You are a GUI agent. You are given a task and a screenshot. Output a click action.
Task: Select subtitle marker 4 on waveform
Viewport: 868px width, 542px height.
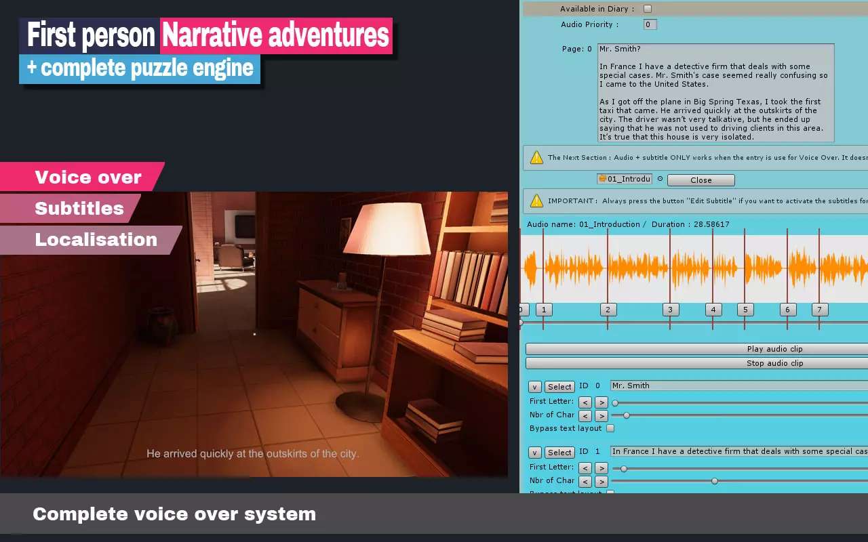(713, 310)
